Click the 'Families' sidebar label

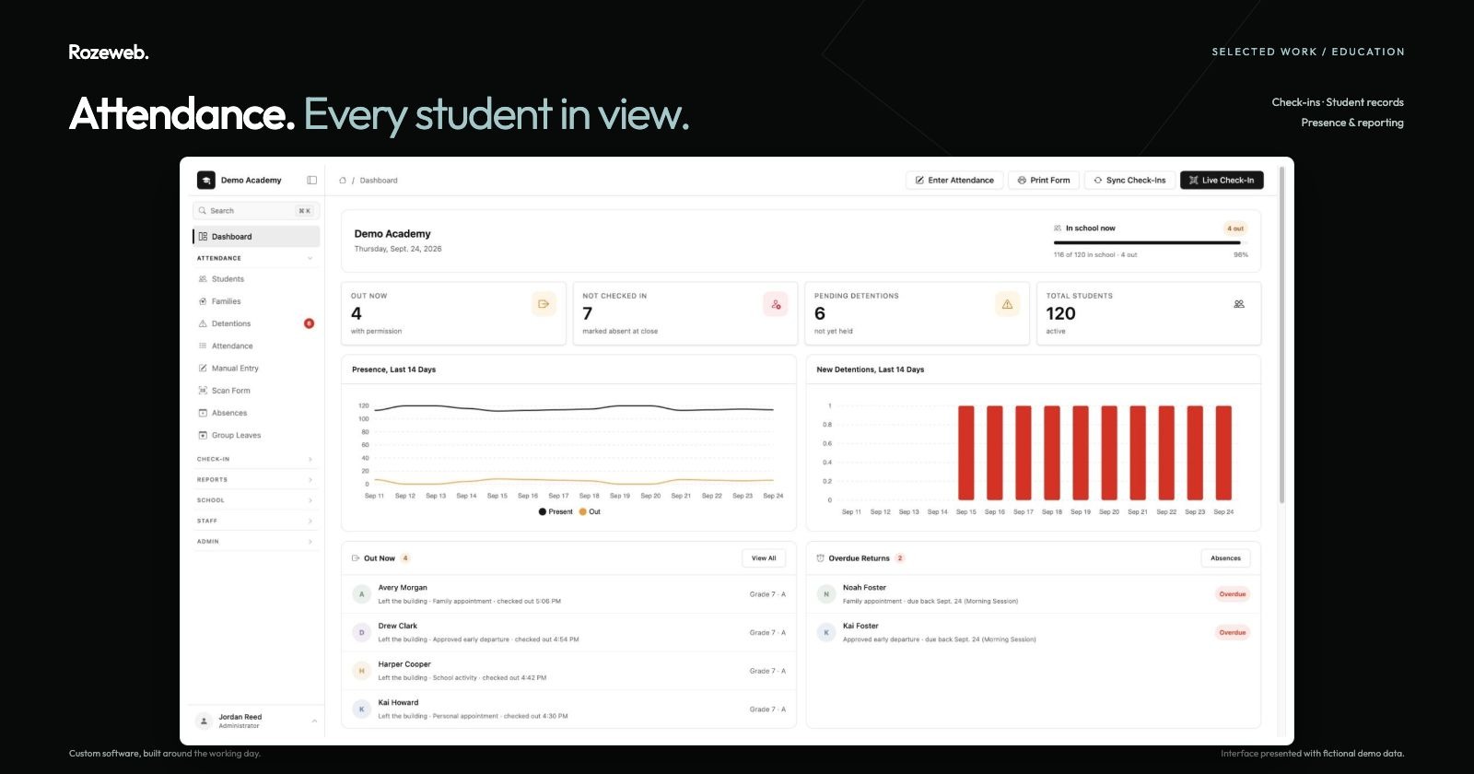227,301
